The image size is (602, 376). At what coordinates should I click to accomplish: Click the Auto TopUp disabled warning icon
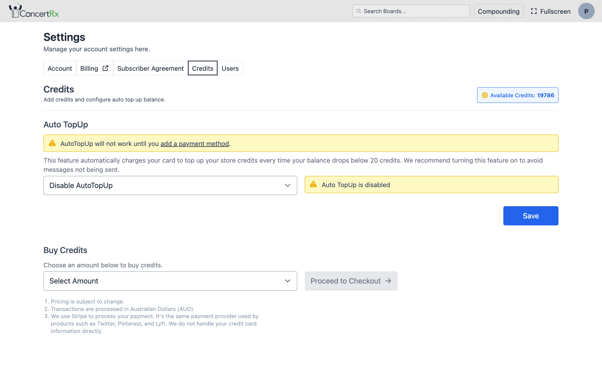tap(313, 184)
